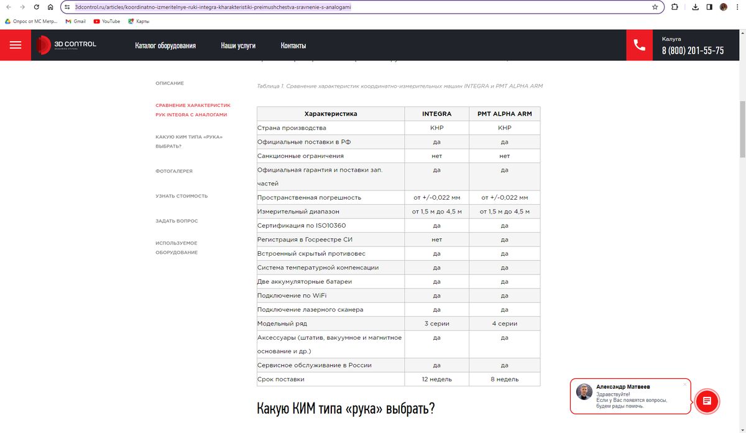
Task: Click the Характеристика column header
Action: pyautogui.click(x=331, y=114)
